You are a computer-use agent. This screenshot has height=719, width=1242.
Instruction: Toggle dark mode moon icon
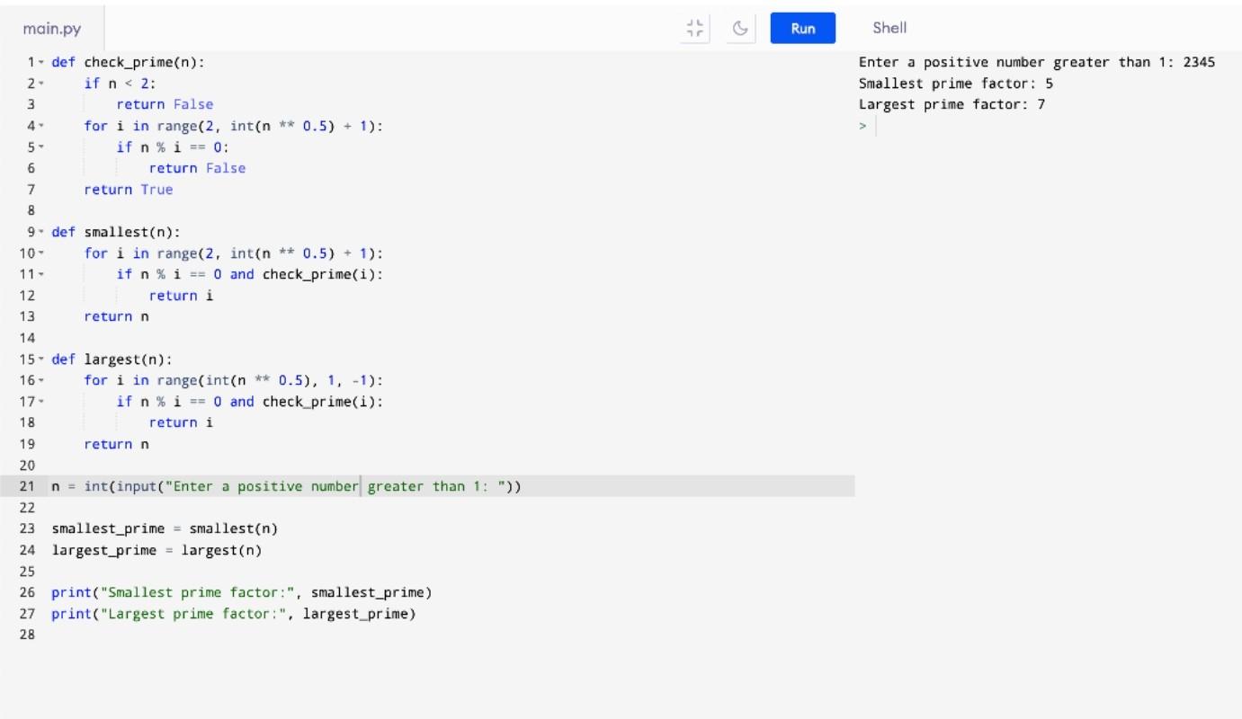click(740, 28)
